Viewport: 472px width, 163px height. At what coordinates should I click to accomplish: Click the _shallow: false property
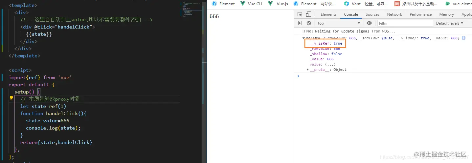coord(326,54)
